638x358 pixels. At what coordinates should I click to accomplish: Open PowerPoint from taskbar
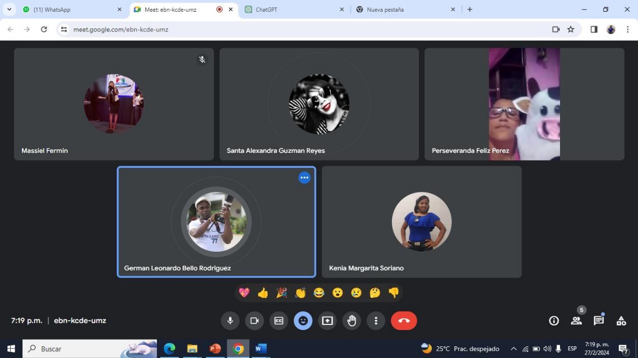[215, 349]
